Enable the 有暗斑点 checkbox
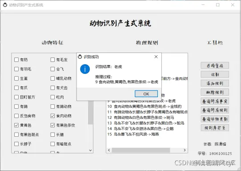This screenshot has height=171, width=241. point(52,144)
